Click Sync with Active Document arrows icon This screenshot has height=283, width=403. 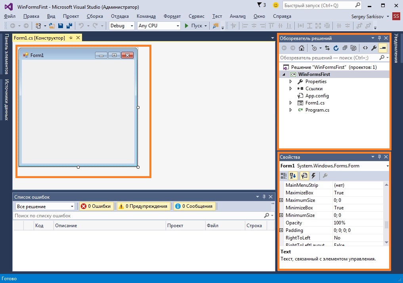327,48
